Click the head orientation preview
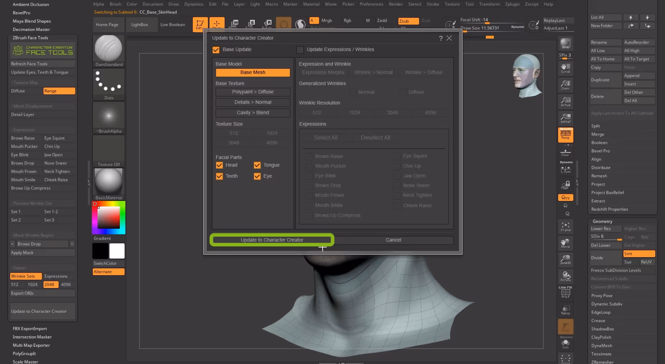 pyautogui.click(x=526, y=76)
